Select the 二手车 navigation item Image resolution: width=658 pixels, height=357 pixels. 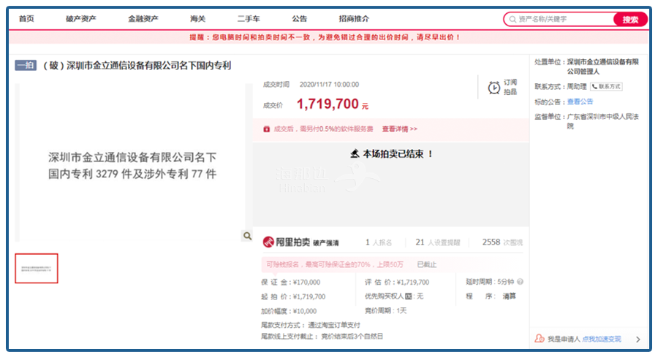248,19
